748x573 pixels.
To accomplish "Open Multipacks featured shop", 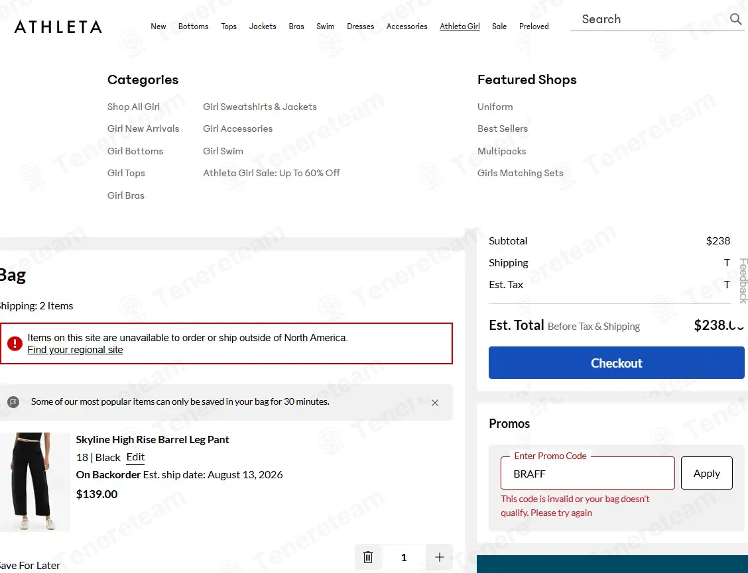I will [501, 151].
